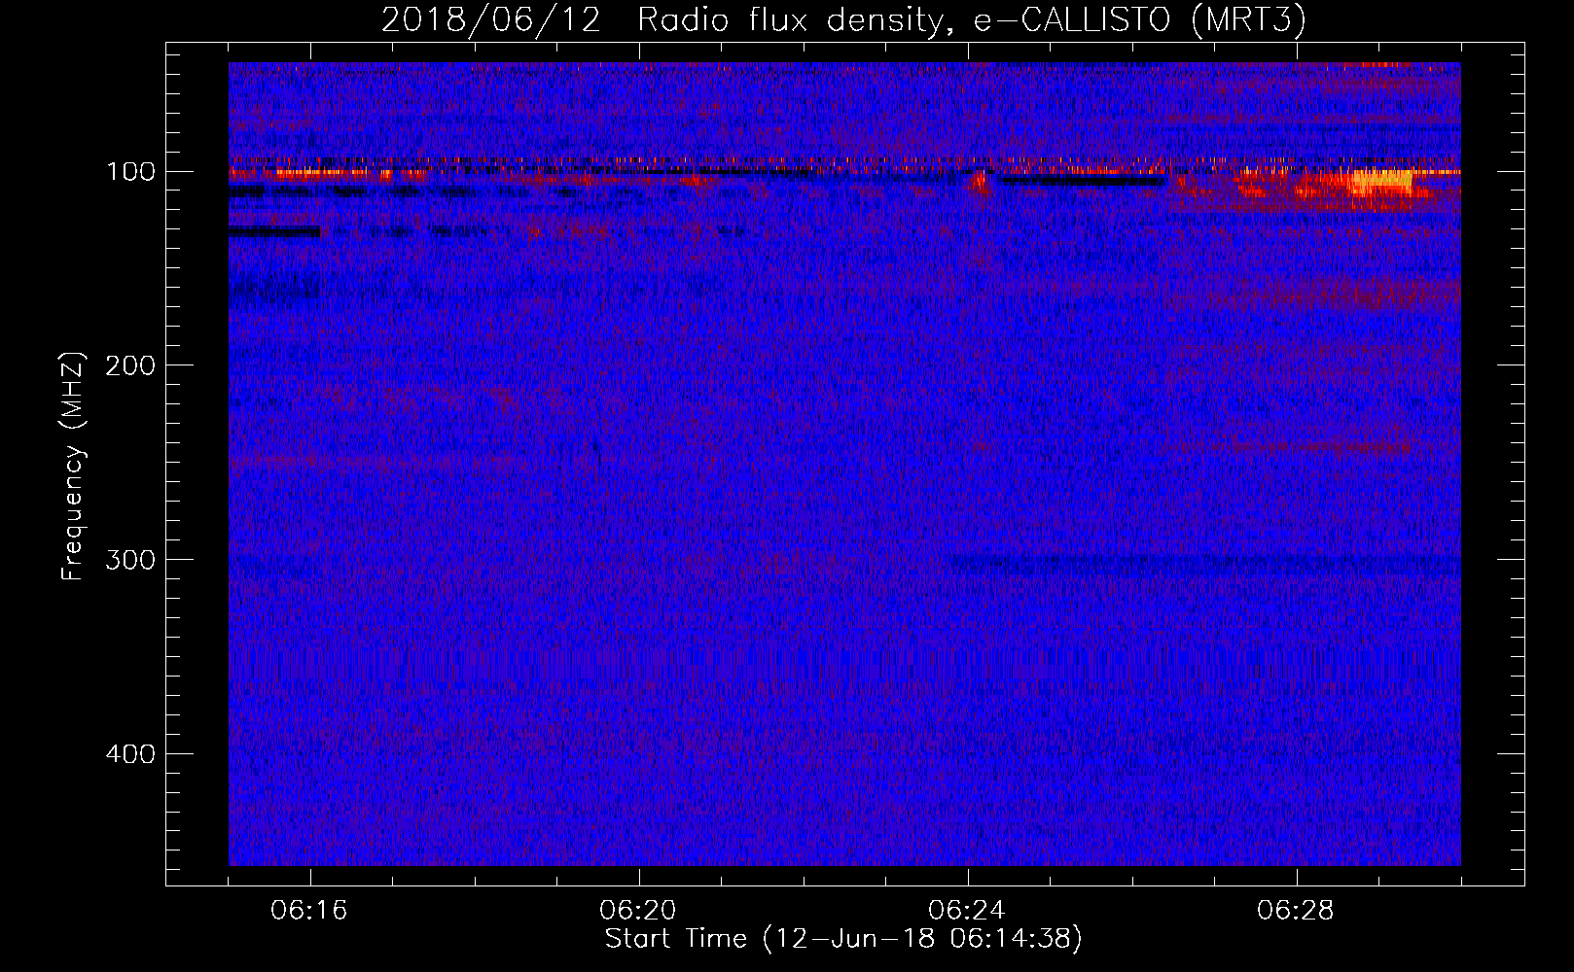Viewport: 1574px width, 972px height.
Task: Click the 06:24 time tick label
Action: click(967, 910)
